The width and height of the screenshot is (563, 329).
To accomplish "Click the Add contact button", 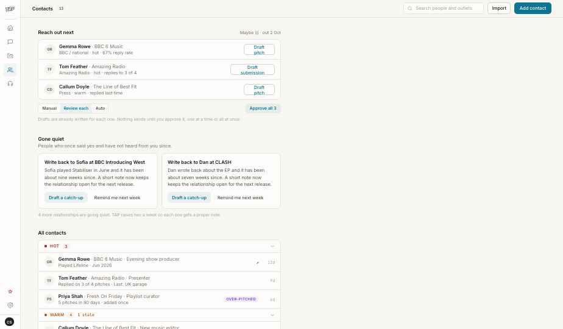I will click(x=533, y=9).
